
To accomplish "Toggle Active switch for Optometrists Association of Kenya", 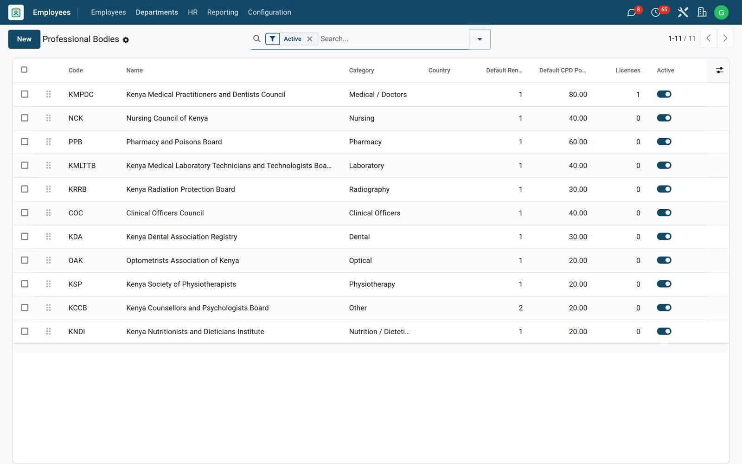I will 664,260.
